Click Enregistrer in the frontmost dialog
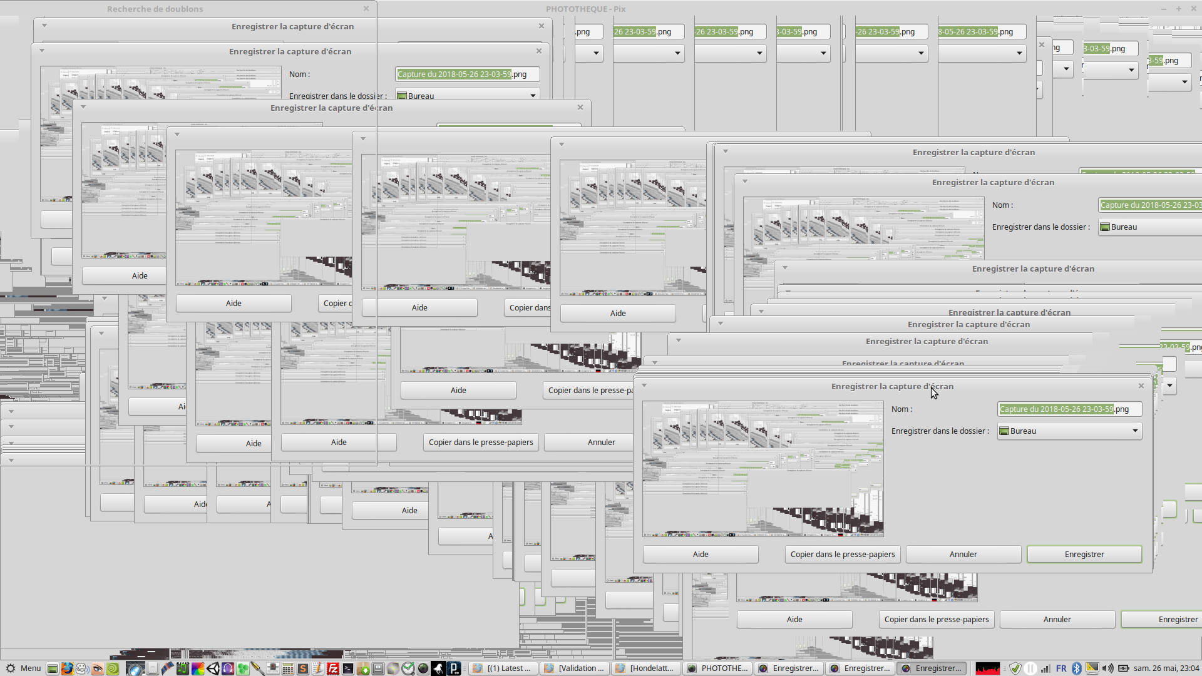Screen dimensions: 1202x676 click(x=1084, y=554)
